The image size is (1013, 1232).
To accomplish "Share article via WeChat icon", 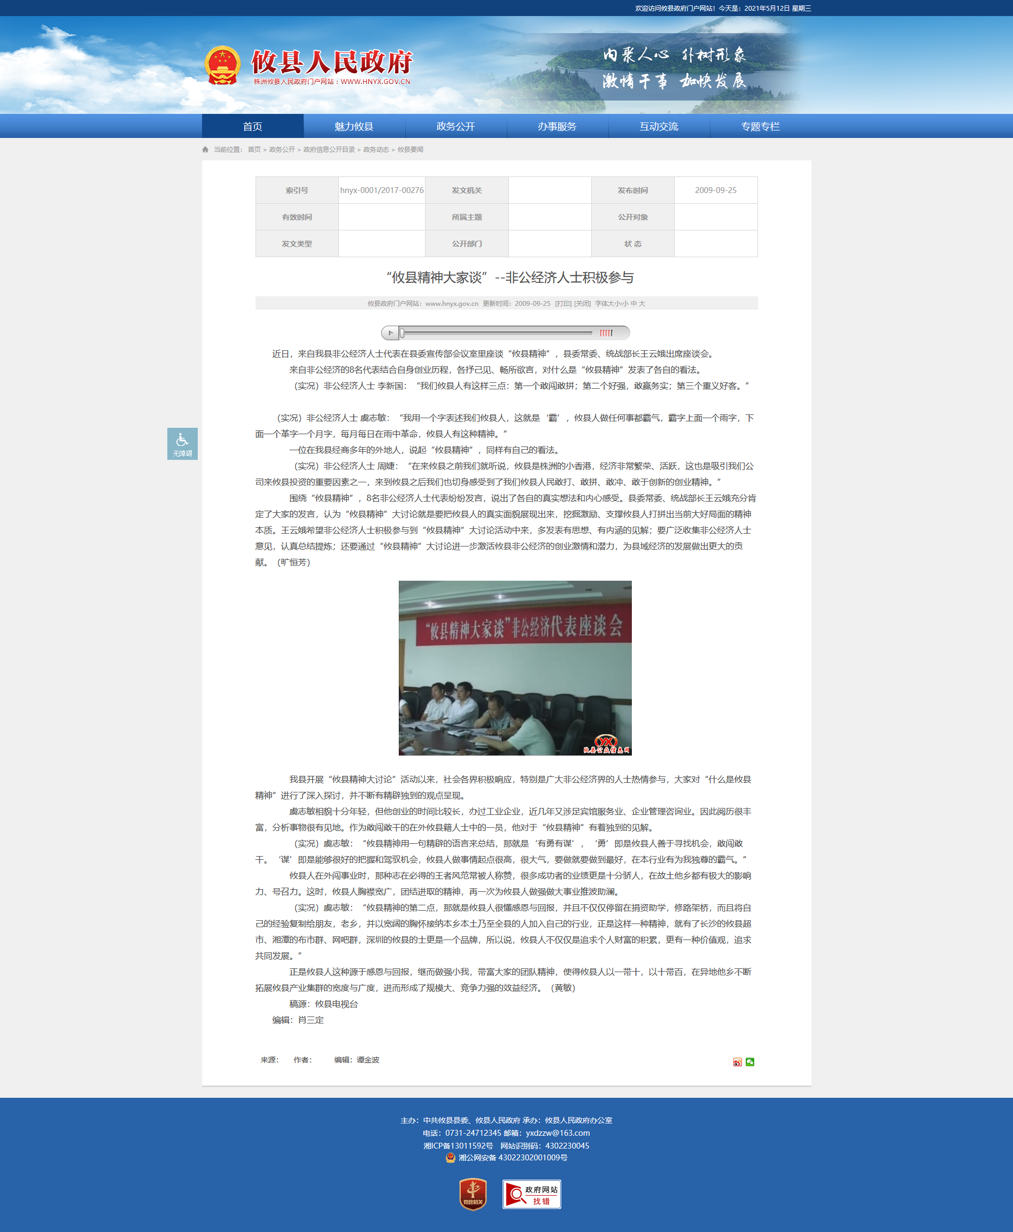I will point(750,1061).
